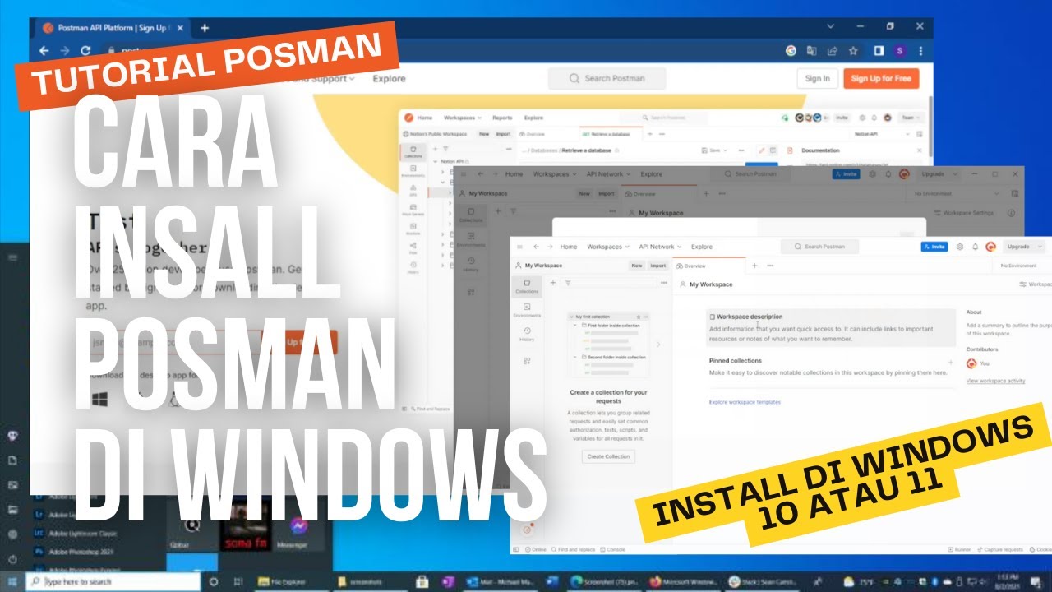The width and height of the screenshot is (1052, 592).
Task: Select Home in front Postman window
Action: (569, 247)
